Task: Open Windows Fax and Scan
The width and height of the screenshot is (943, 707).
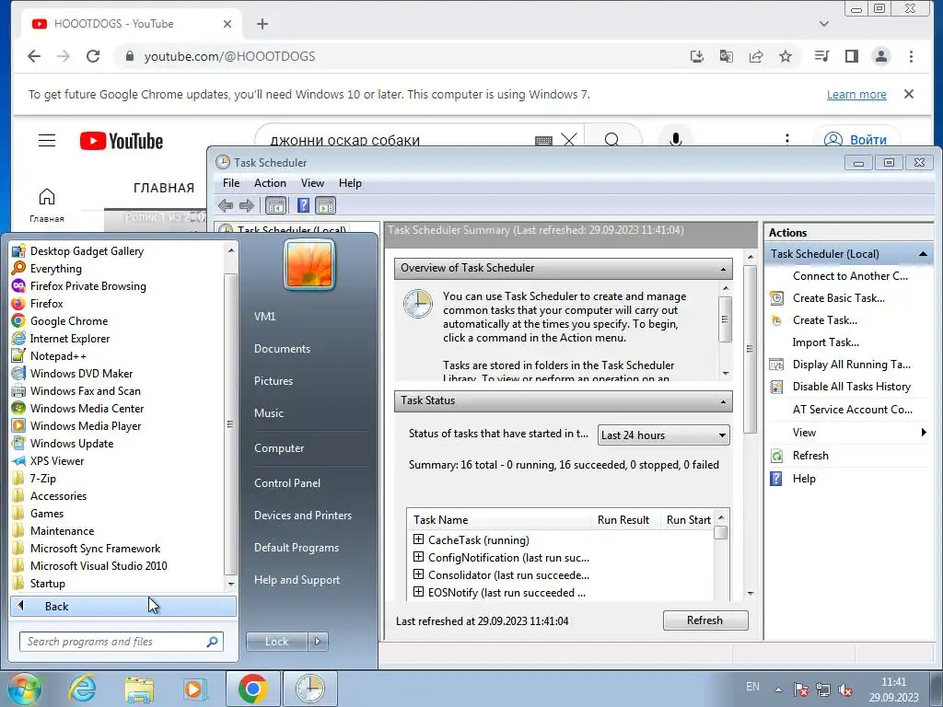Action: 85,390
